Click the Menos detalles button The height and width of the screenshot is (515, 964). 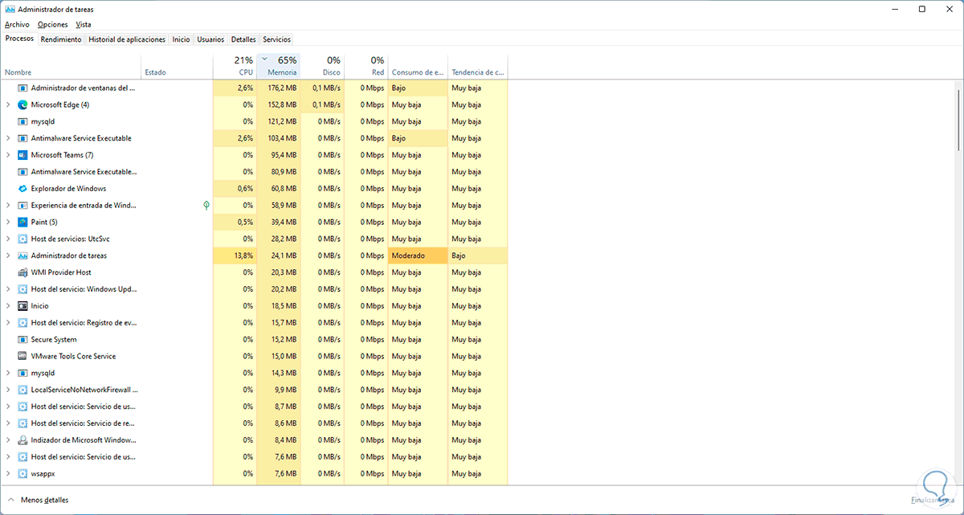pyautogui.click(x=38, y=500)
